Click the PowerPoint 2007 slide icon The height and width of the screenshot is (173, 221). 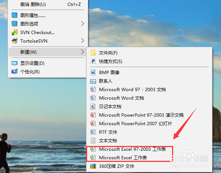pos(93,123)
